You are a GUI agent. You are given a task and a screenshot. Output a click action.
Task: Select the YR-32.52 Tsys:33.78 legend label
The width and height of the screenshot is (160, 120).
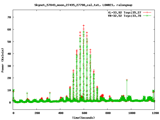pyautogui.click(x=124, y=16)
